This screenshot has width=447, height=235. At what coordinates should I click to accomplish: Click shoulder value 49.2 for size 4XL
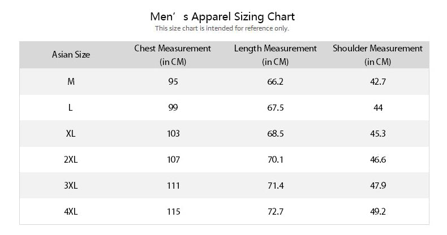tap(378, 212)
